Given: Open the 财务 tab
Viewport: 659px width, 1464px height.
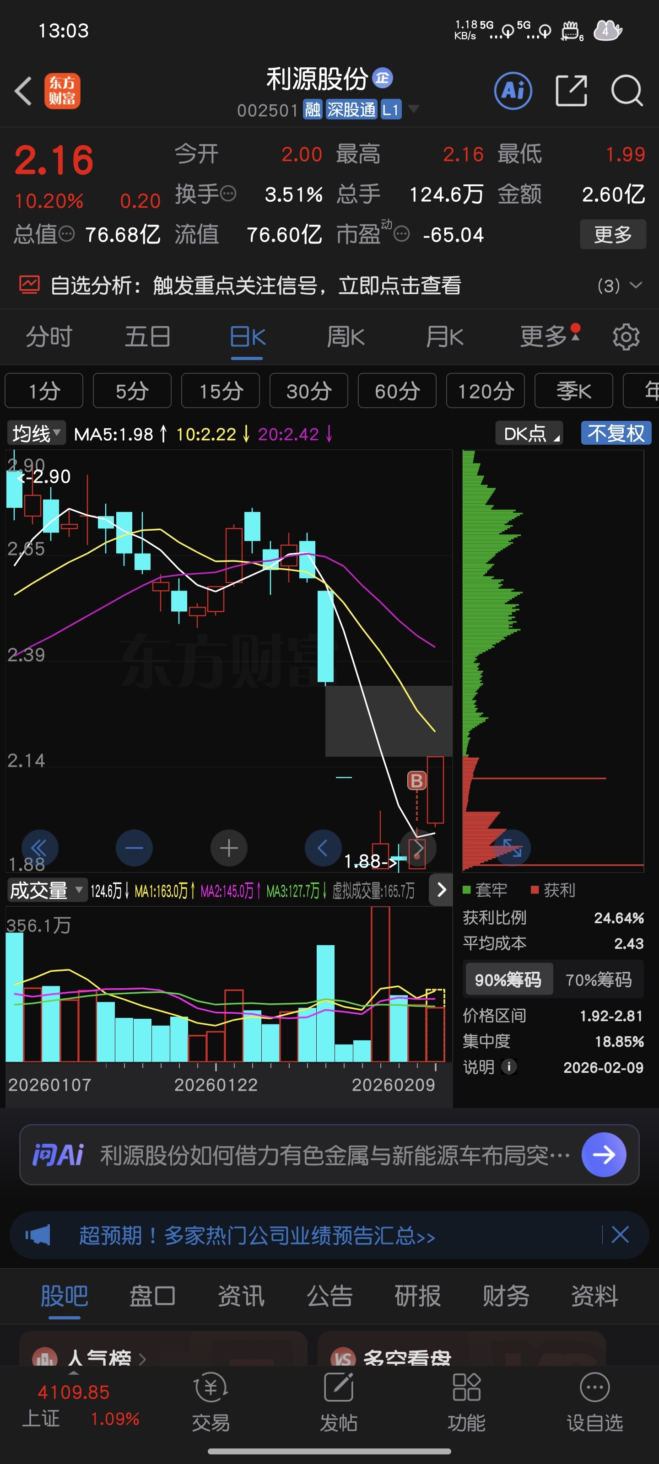Looking at the screenshot, I should pyautogui.click(x=506, y=1297).
